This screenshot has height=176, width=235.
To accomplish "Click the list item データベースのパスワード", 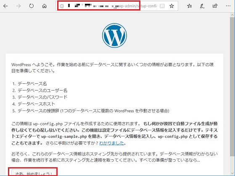I will click(42, 97).
